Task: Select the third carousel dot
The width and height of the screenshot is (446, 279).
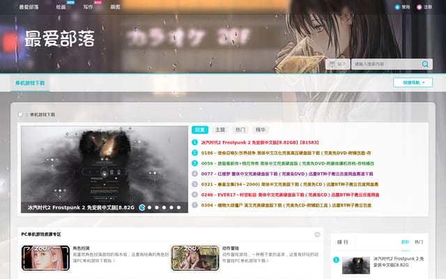Action: (157, 208)
